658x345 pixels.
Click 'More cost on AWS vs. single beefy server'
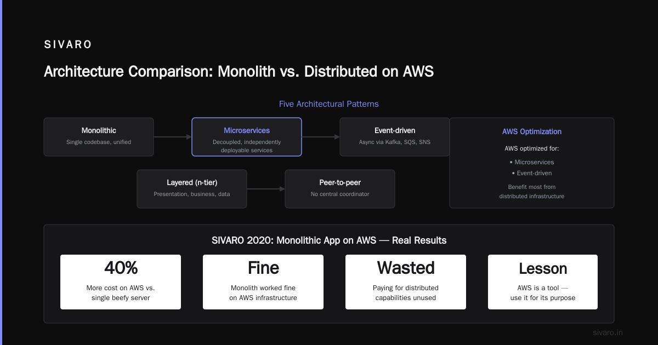pyautogui.click(x=121, y=293)
